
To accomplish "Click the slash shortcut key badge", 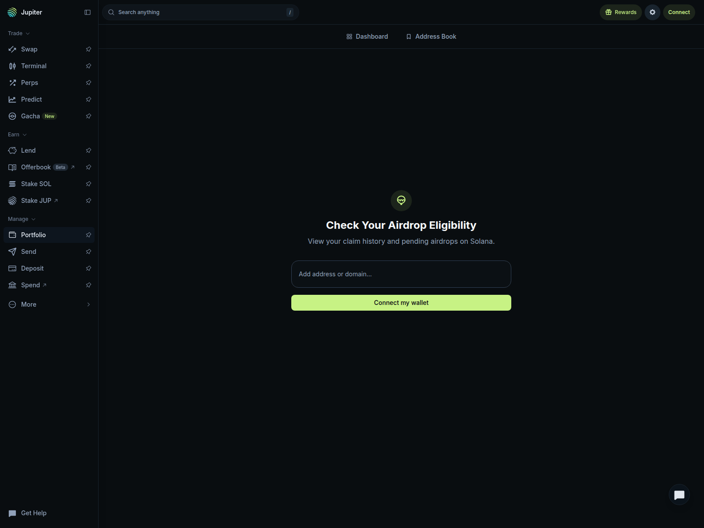I will click(290, 12).
